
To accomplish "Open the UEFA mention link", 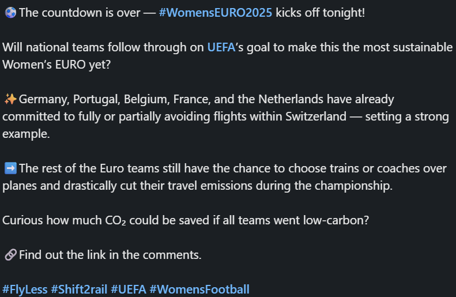I will [221, 48].
